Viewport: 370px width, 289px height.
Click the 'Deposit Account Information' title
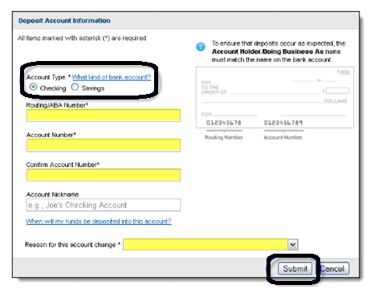tap(64, 21)
